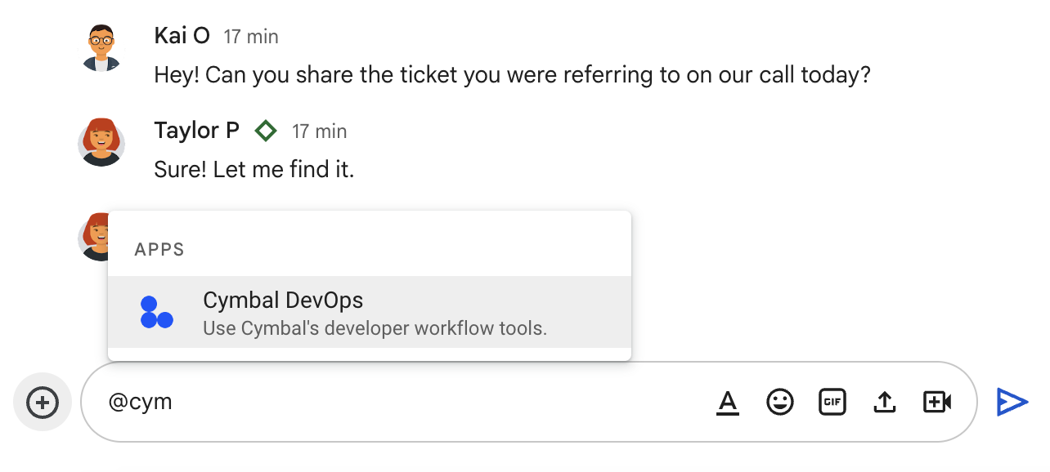1050x472 pixels.
Task: Open text formatting options with the underlined A icon
Action: coord(728,401)
